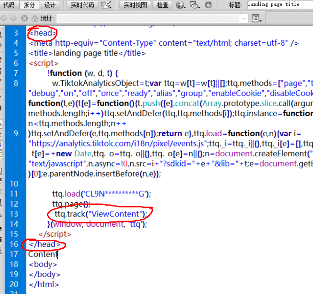Open the visual aids eye icon menu
The height and width of the screenshot is (294, 313).
[194, 5]
